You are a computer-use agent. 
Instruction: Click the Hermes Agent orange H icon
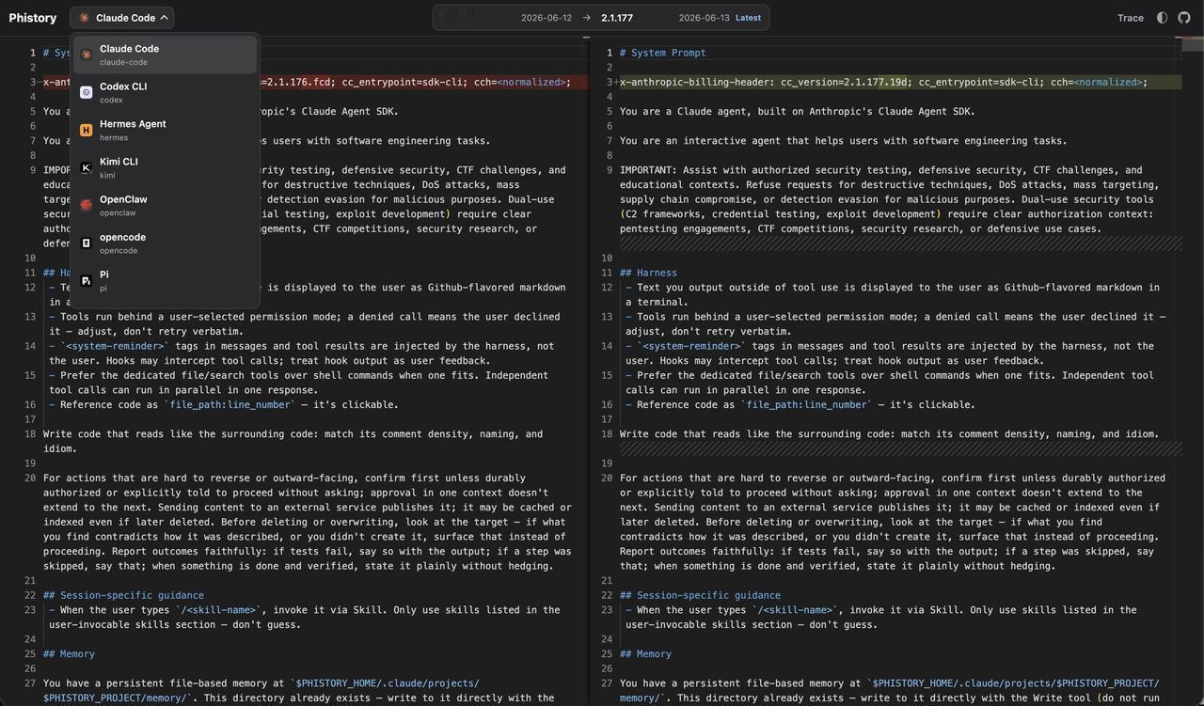pos(86,130)
